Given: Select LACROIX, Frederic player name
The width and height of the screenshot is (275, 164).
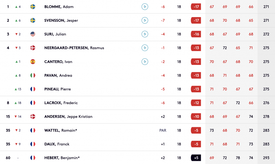Looking at the screenshot, I should pos(61,103).
